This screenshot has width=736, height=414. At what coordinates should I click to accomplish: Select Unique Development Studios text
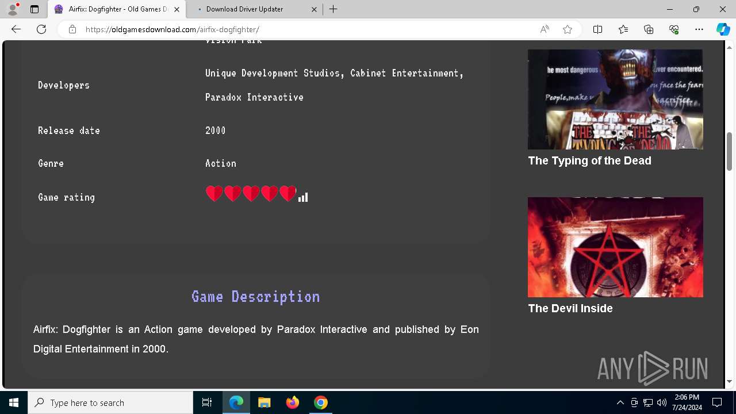[x=273, y=73]
